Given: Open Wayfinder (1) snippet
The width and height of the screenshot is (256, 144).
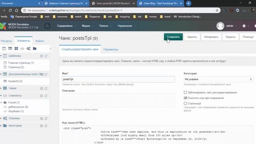Looking at the screenshot, I should tap(16, 111).
